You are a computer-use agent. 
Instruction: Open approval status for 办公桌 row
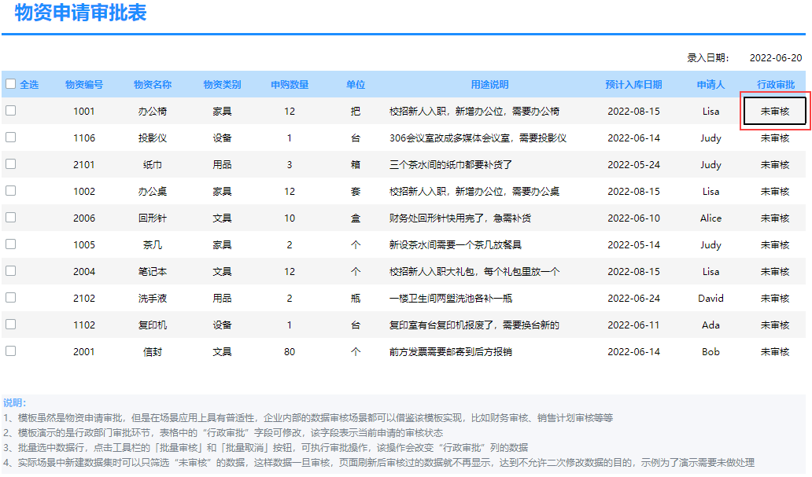click(775, 192)
